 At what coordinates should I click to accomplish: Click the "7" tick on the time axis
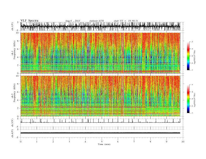pos(134,142)
